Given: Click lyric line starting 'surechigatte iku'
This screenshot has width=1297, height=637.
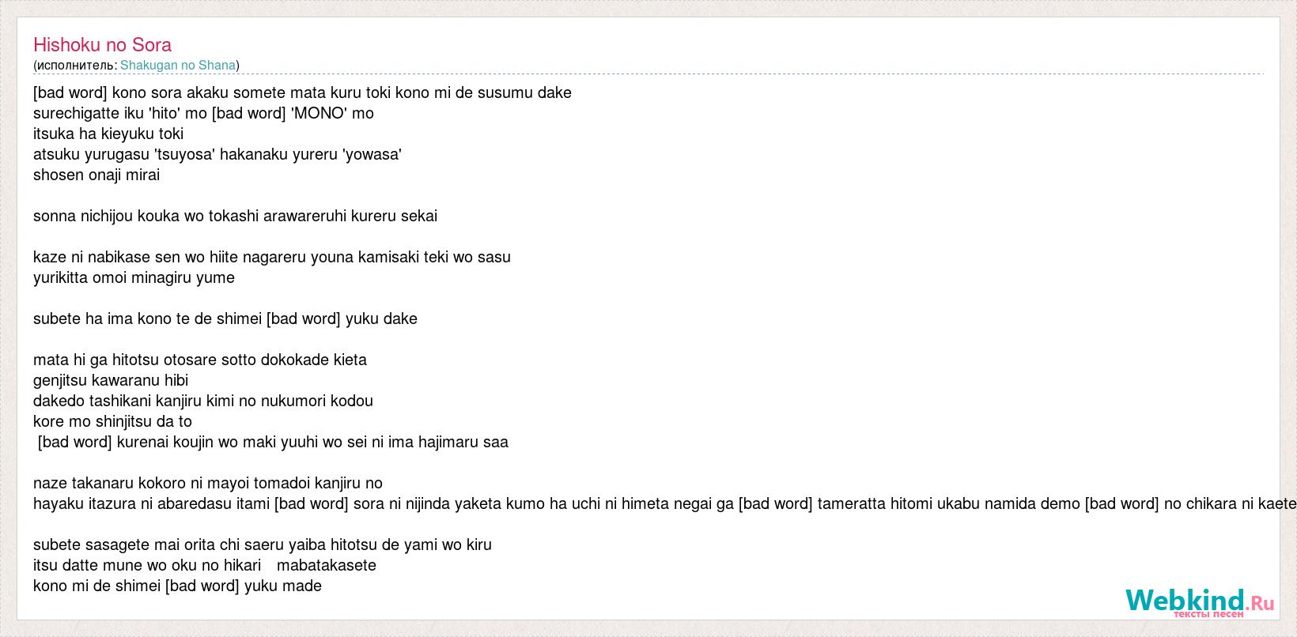Looking at the screenshot, I should point(203,113).
